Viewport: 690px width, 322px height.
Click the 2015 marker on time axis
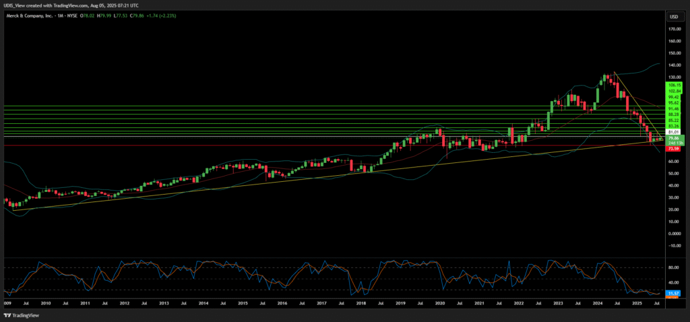point(243,304)
